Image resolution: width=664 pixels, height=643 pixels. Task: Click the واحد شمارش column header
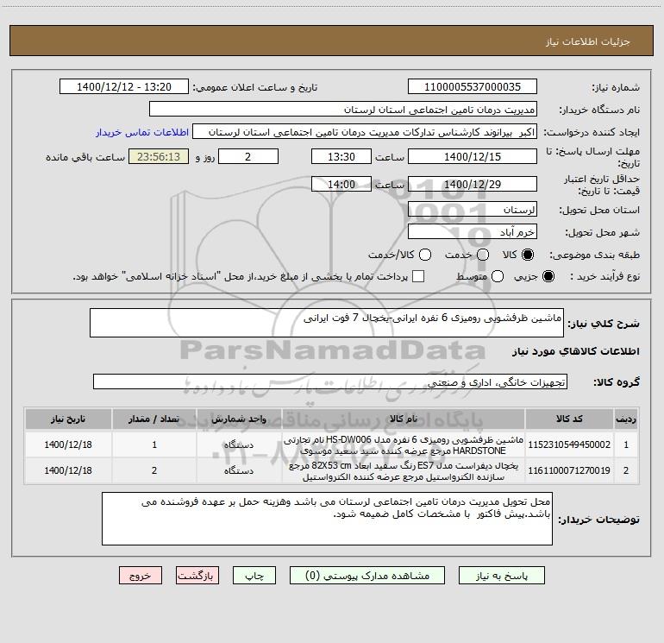[239, 419]
